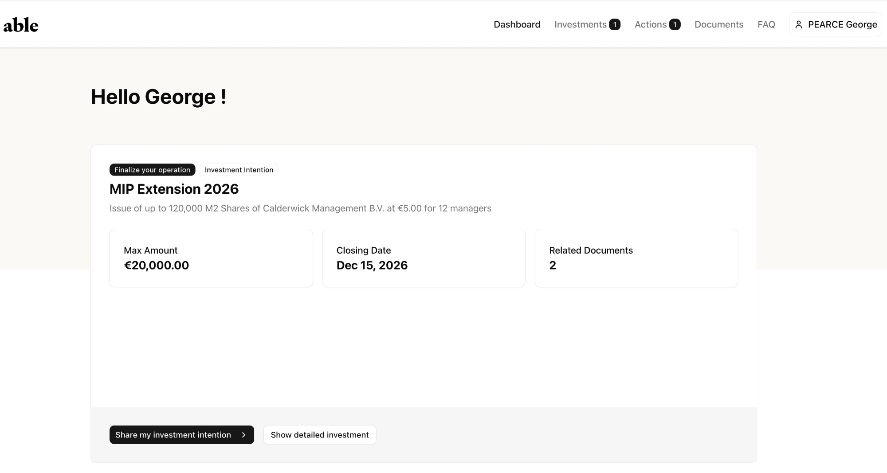The height and width of the screenshot is (473, 887).
Task: Click Share my investment intention button
Action: [x=182, y=435]
